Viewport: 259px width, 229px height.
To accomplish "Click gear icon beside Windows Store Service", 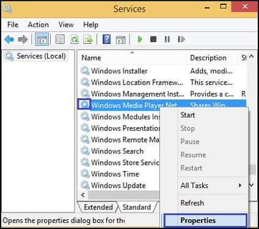I will [x=85, y=162].
